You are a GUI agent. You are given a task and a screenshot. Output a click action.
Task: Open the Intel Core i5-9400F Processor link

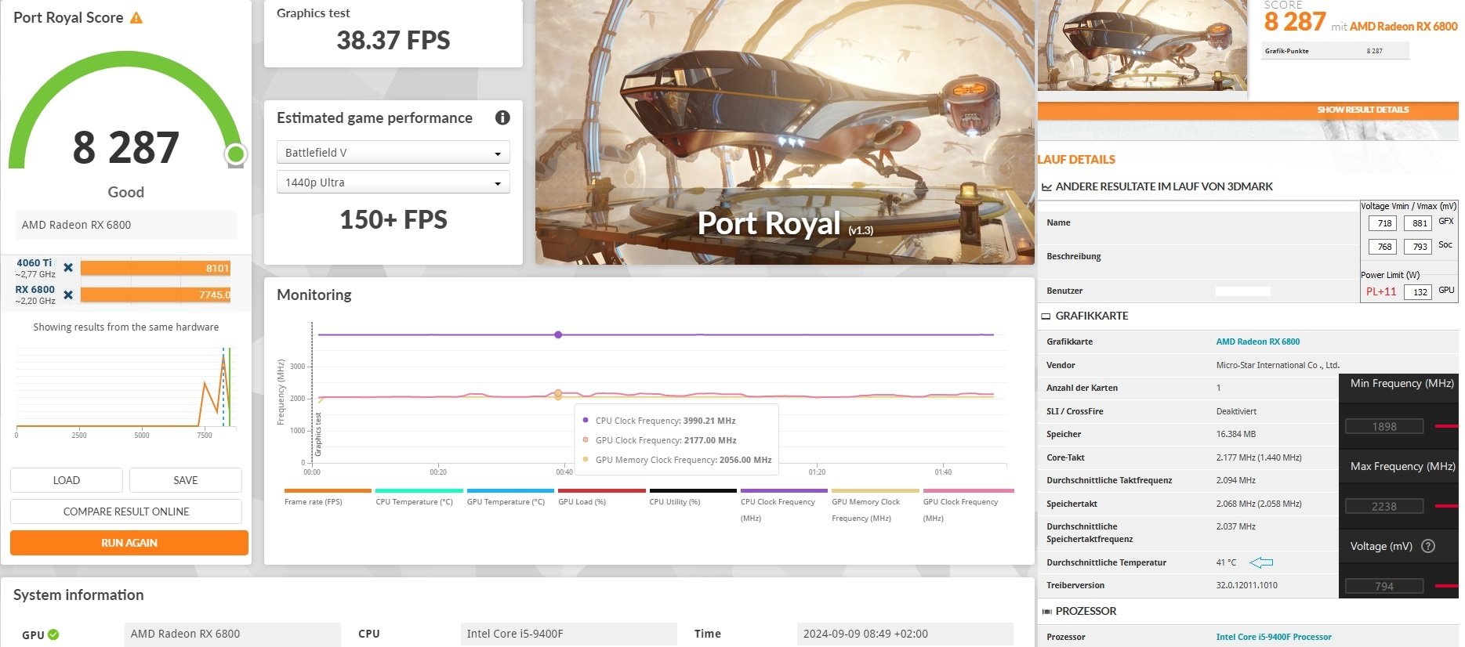1274,637
